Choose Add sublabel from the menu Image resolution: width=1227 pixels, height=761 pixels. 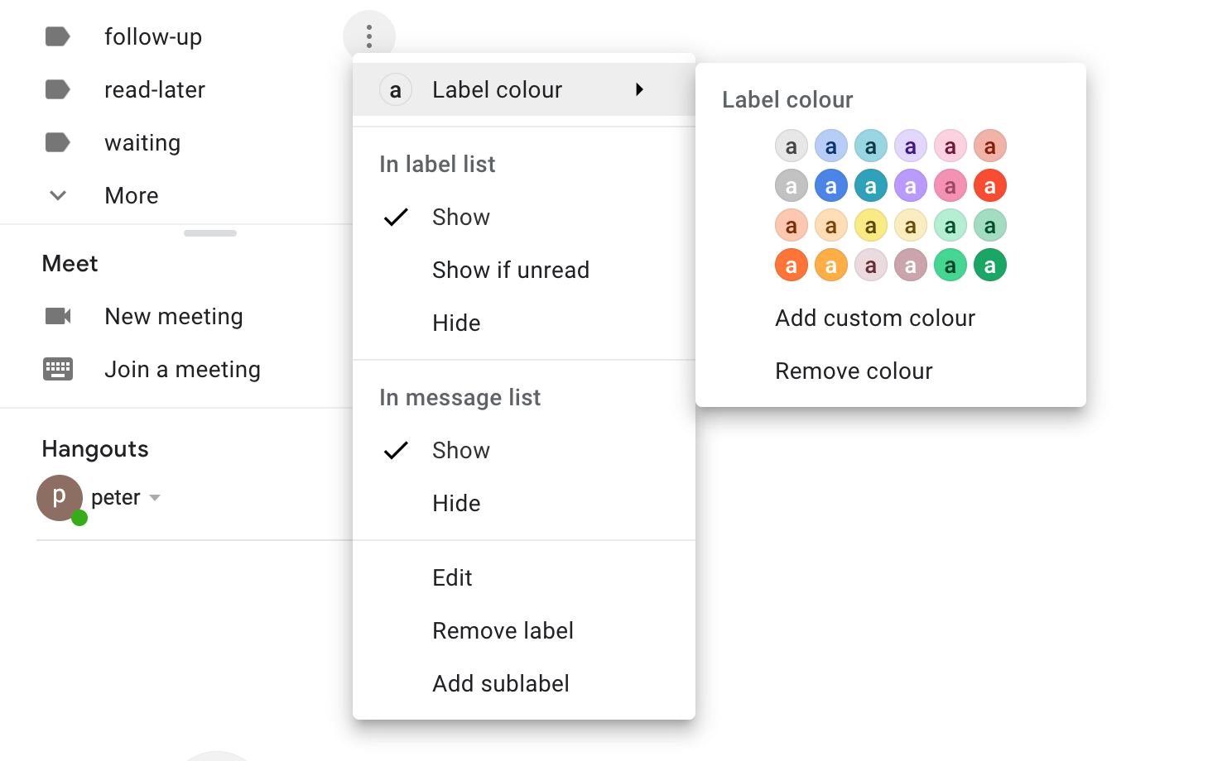point(501,683)
